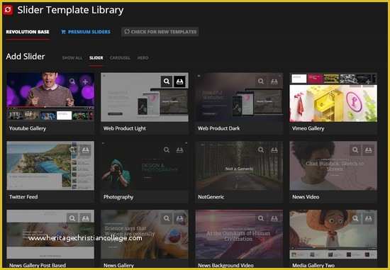
Task: Click plus icon on Youtube Gallery
Action: point(85,81)
